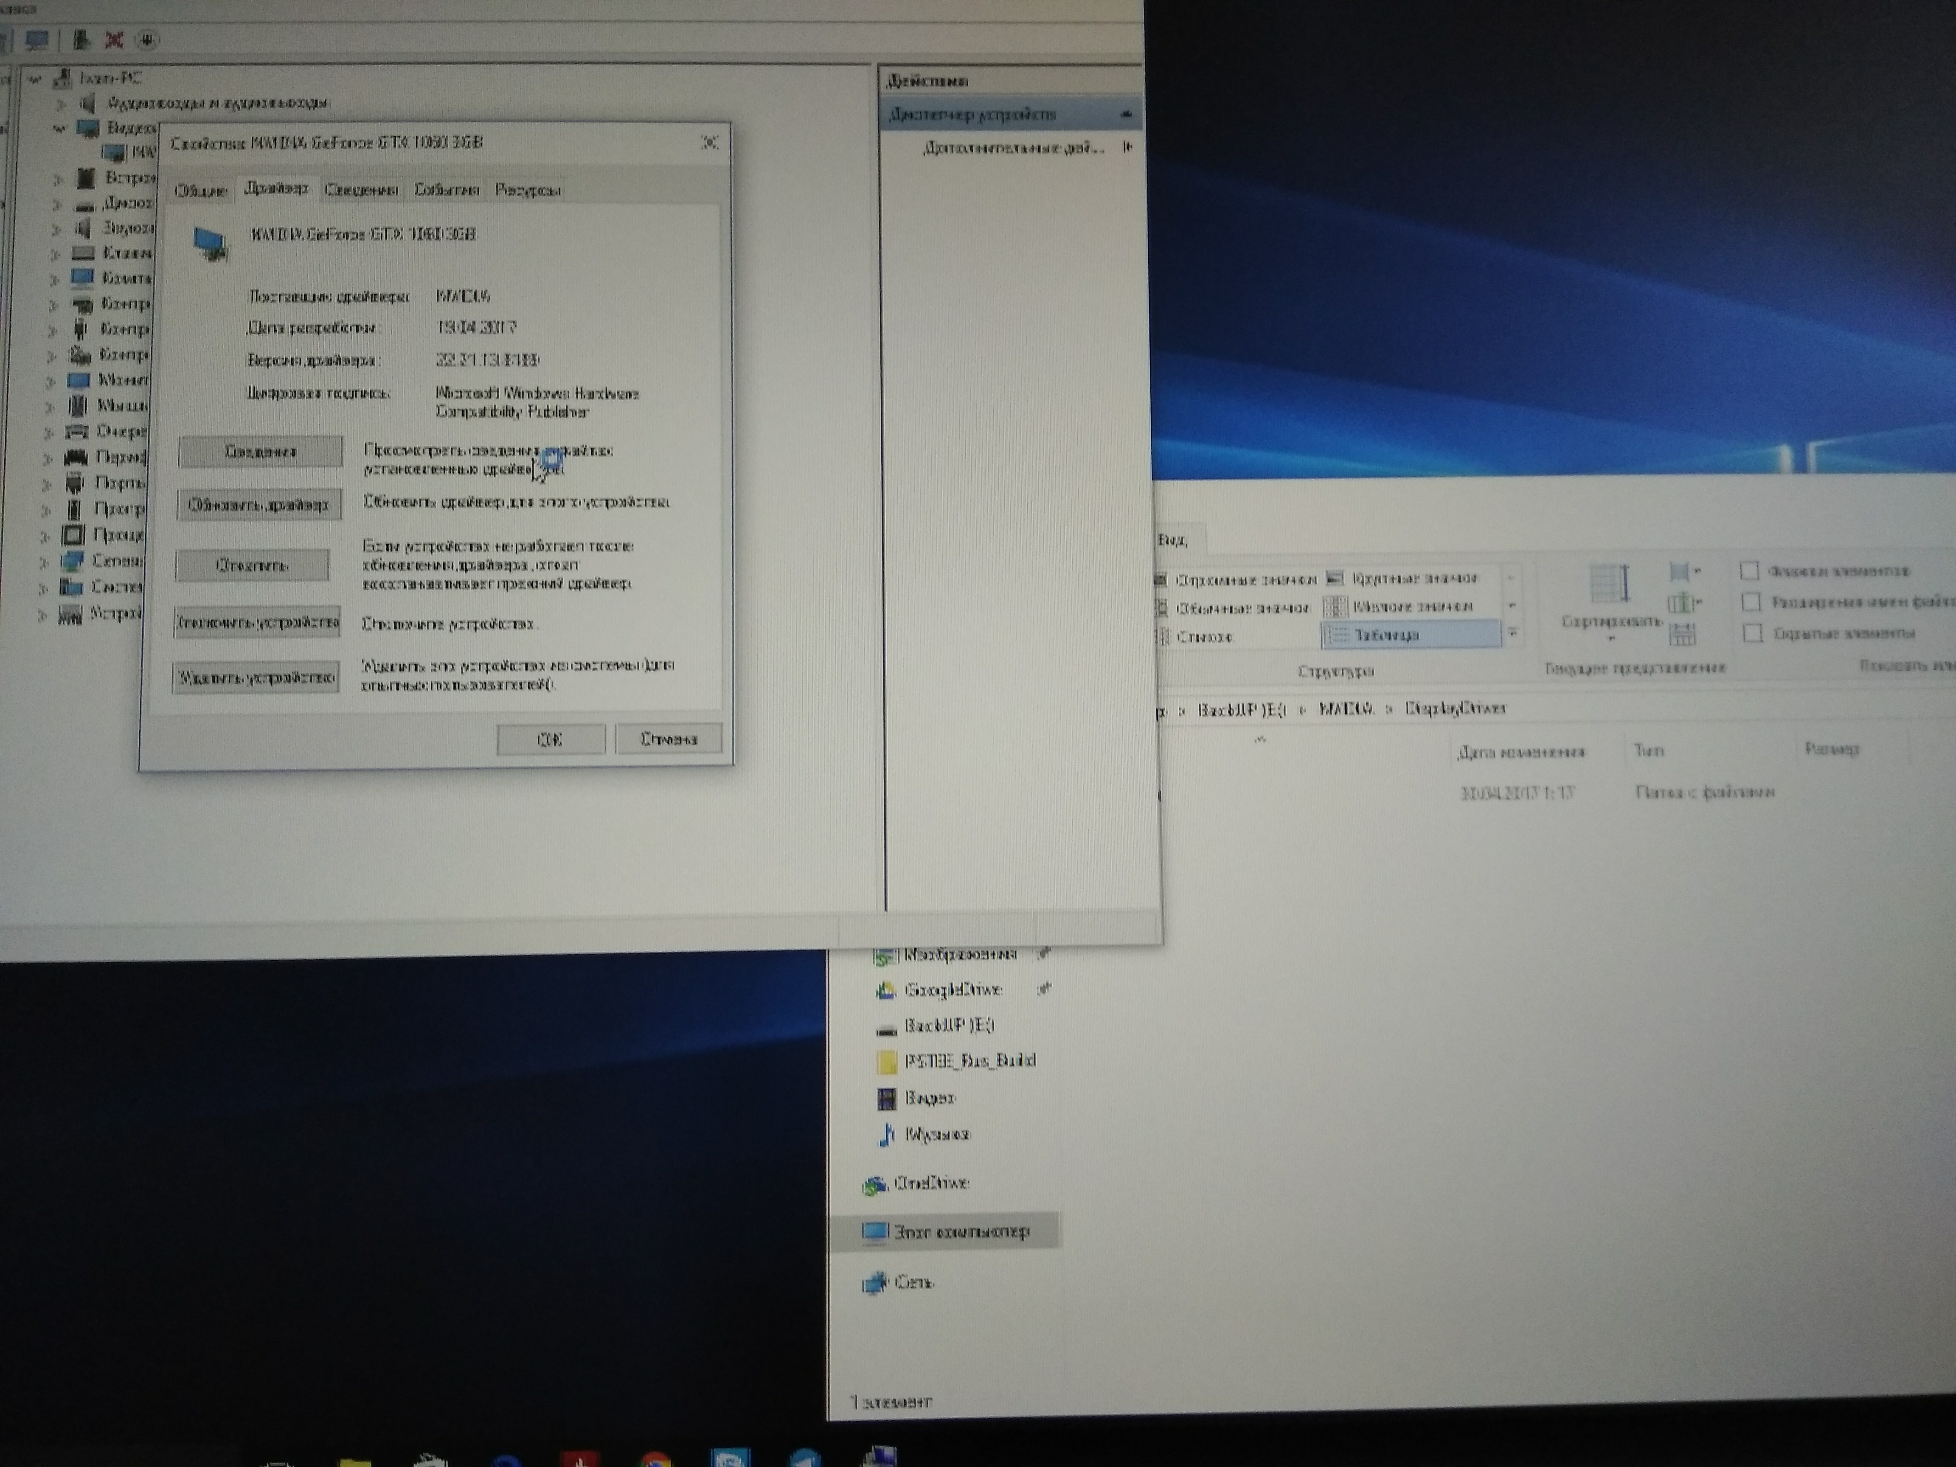
Task: Click the update driver toolbar icon
Action: [x=81, y=40]
